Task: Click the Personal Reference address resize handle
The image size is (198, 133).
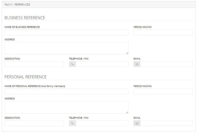Action: click(127, 112)
